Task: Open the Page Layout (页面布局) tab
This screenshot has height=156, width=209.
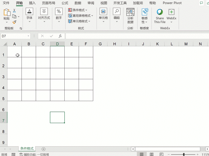Action: click(49, 3)
